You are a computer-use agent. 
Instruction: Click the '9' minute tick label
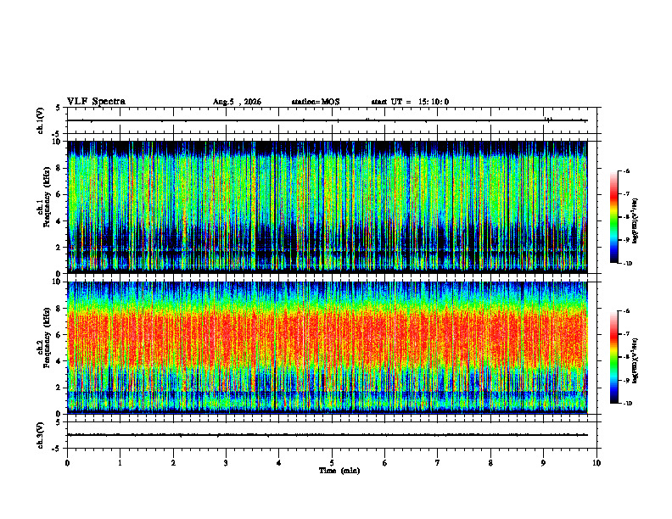pos(543,463)
